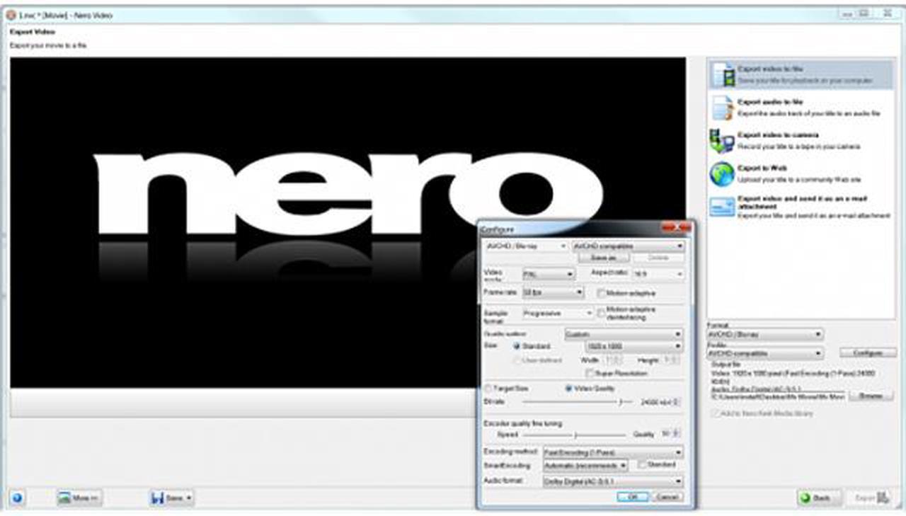Click the green Back arrow icon
This screenshot has height=516, width=906.
click(806, 498)
